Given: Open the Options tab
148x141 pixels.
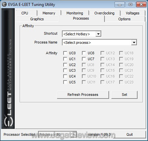Looking at the screenshot, I should (124, 19).
